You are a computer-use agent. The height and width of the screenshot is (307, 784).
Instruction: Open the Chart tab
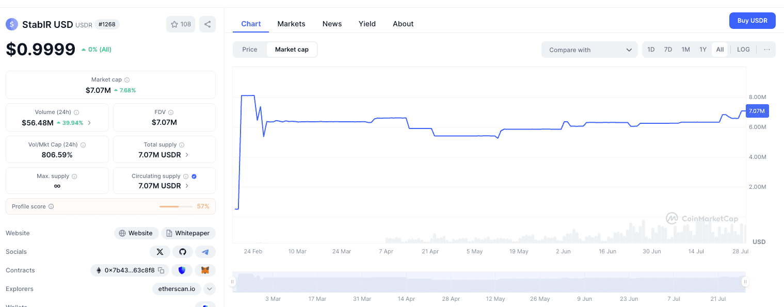pyautogui.click(x=251, y=24)
